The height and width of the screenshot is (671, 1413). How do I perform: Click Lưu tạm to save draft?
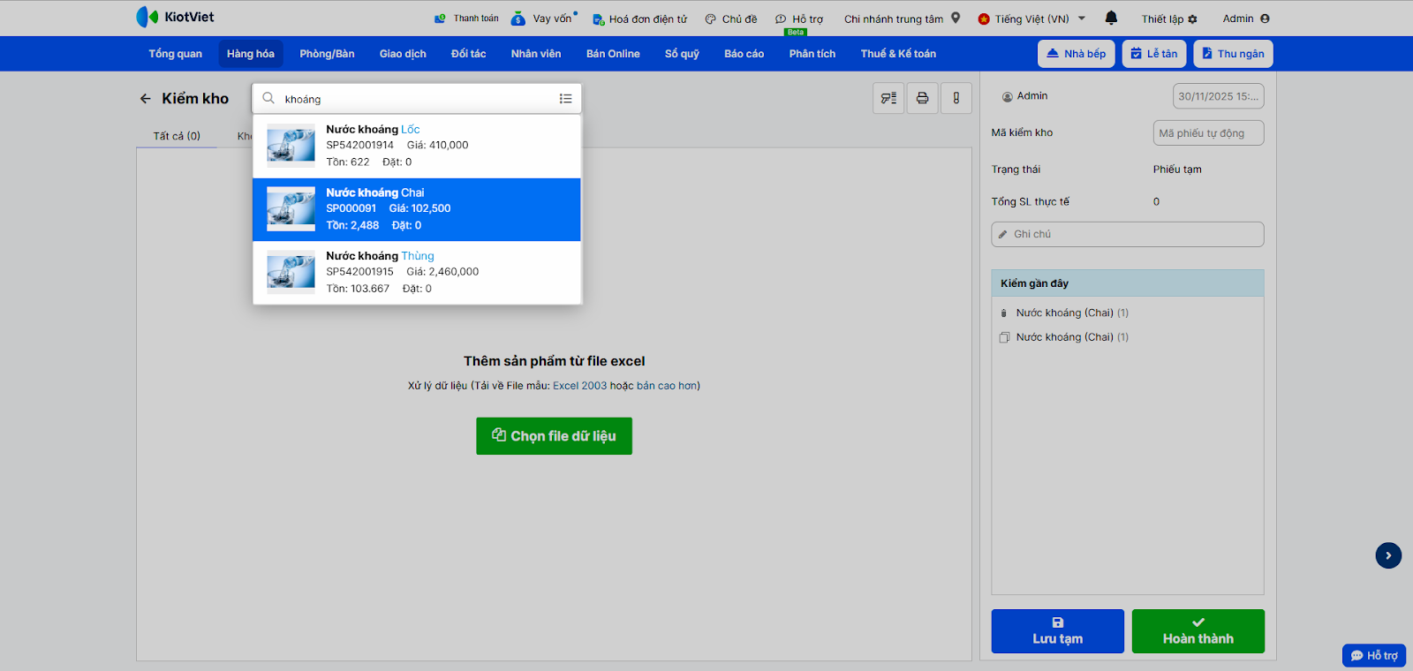click(1057, 631)
